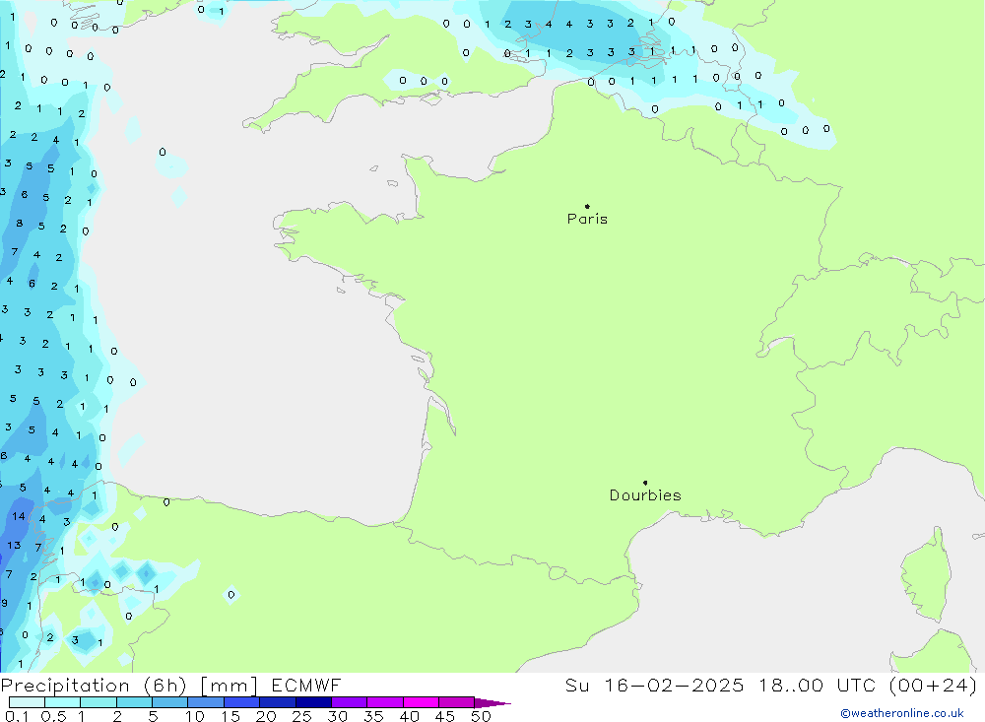Click the '50' legend scale label
Viewport: 985px width, 722px height.
(482, 716)
